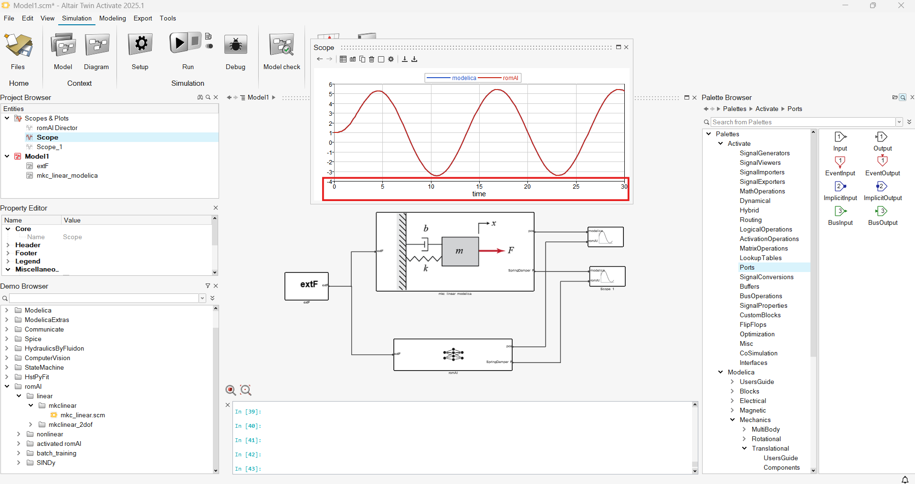Click Project Browser search magnifier icon
Viewport: 915px width, 484px height.
pyautogui.click(x=208, y=97)
